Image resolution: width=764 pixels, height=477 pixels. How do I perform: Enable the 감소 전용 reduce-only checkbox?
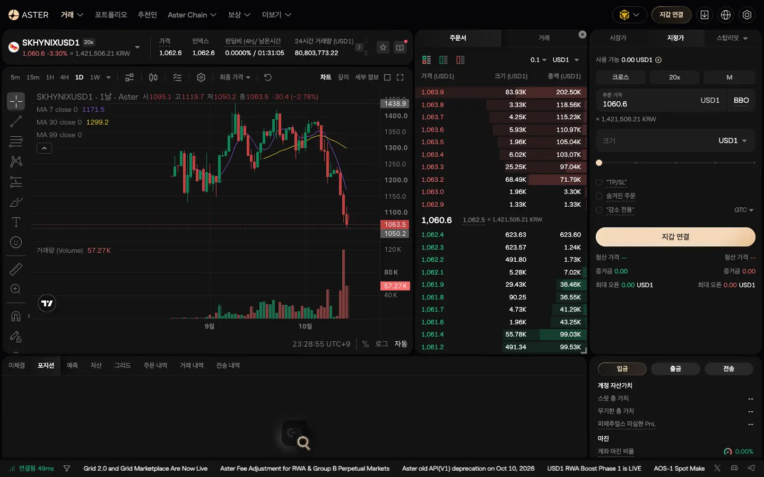pyautogui.click(x=599, y=210)
